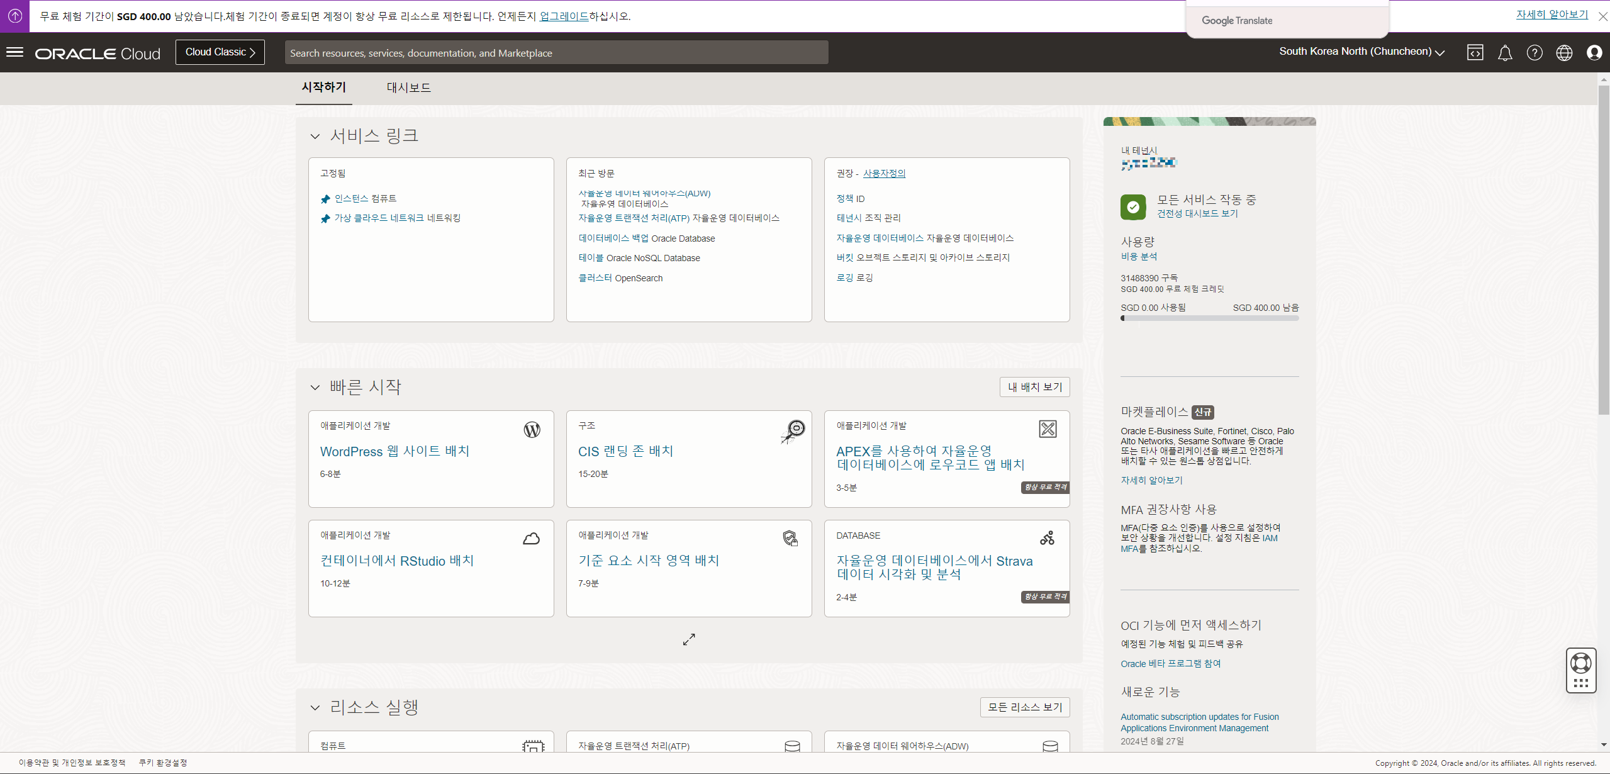The width and height of the screenshot is (1610, 774).
Task: Click the pin icon next to 인스턴스 컴퓨트
Action: (x=325, y=199)
